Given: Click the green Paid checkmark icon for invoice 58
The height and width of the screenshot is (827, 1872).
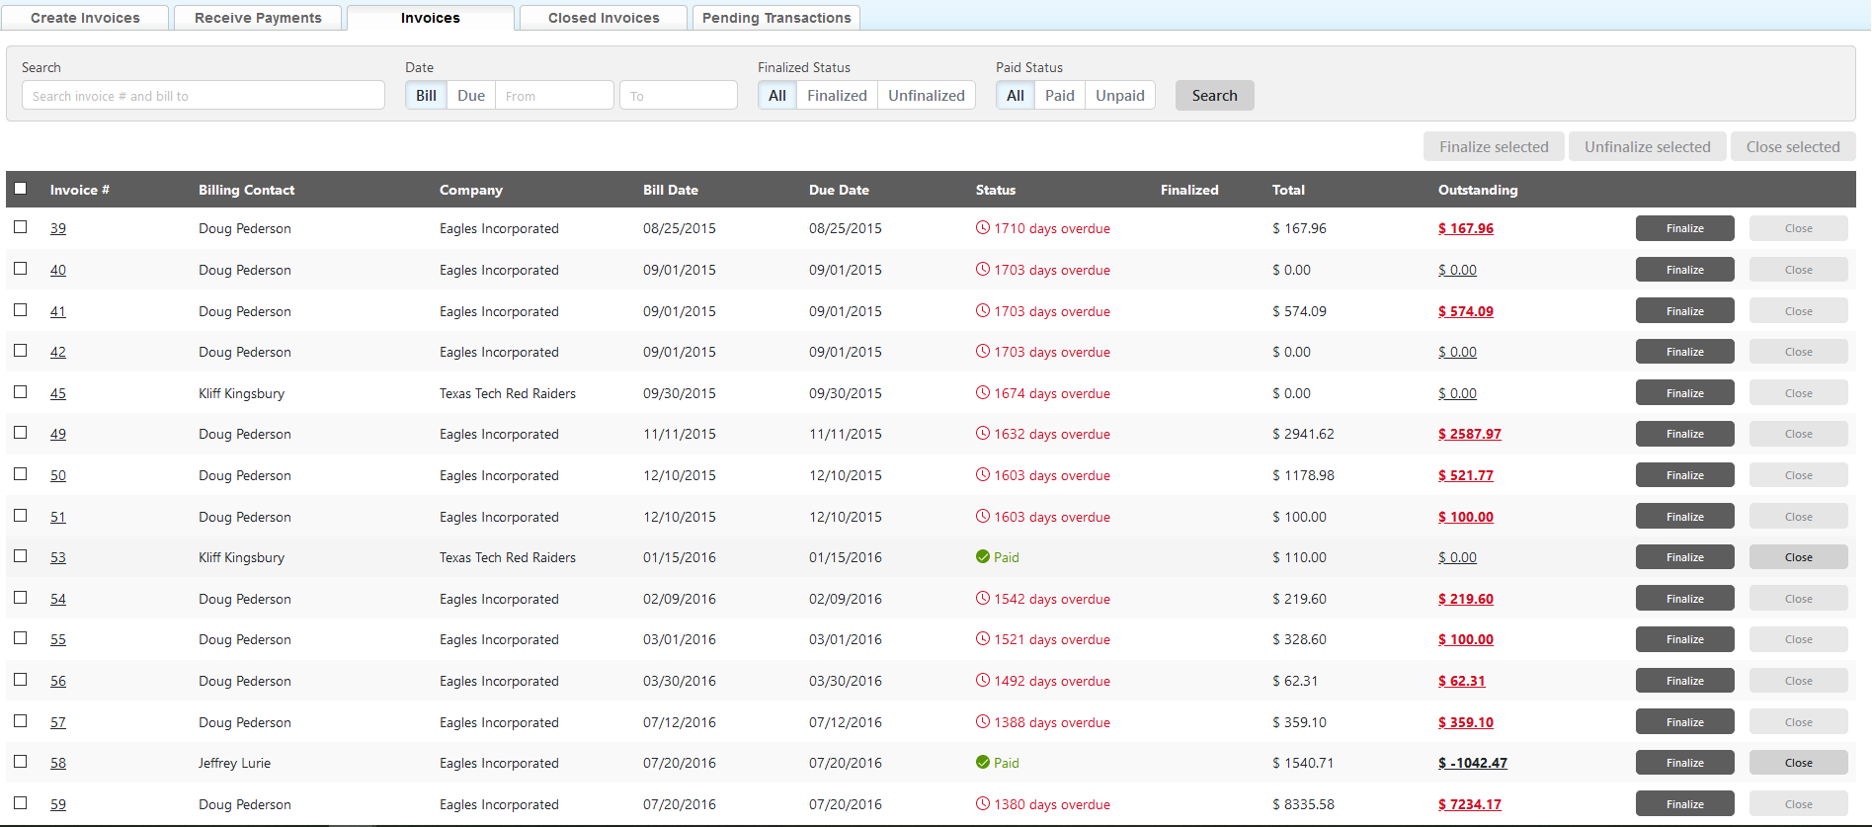Looking at the screenshot, I should 982,763.
